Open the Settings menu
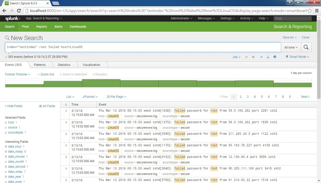The height and width of the screenshot is (183, 321). (227, 18)
